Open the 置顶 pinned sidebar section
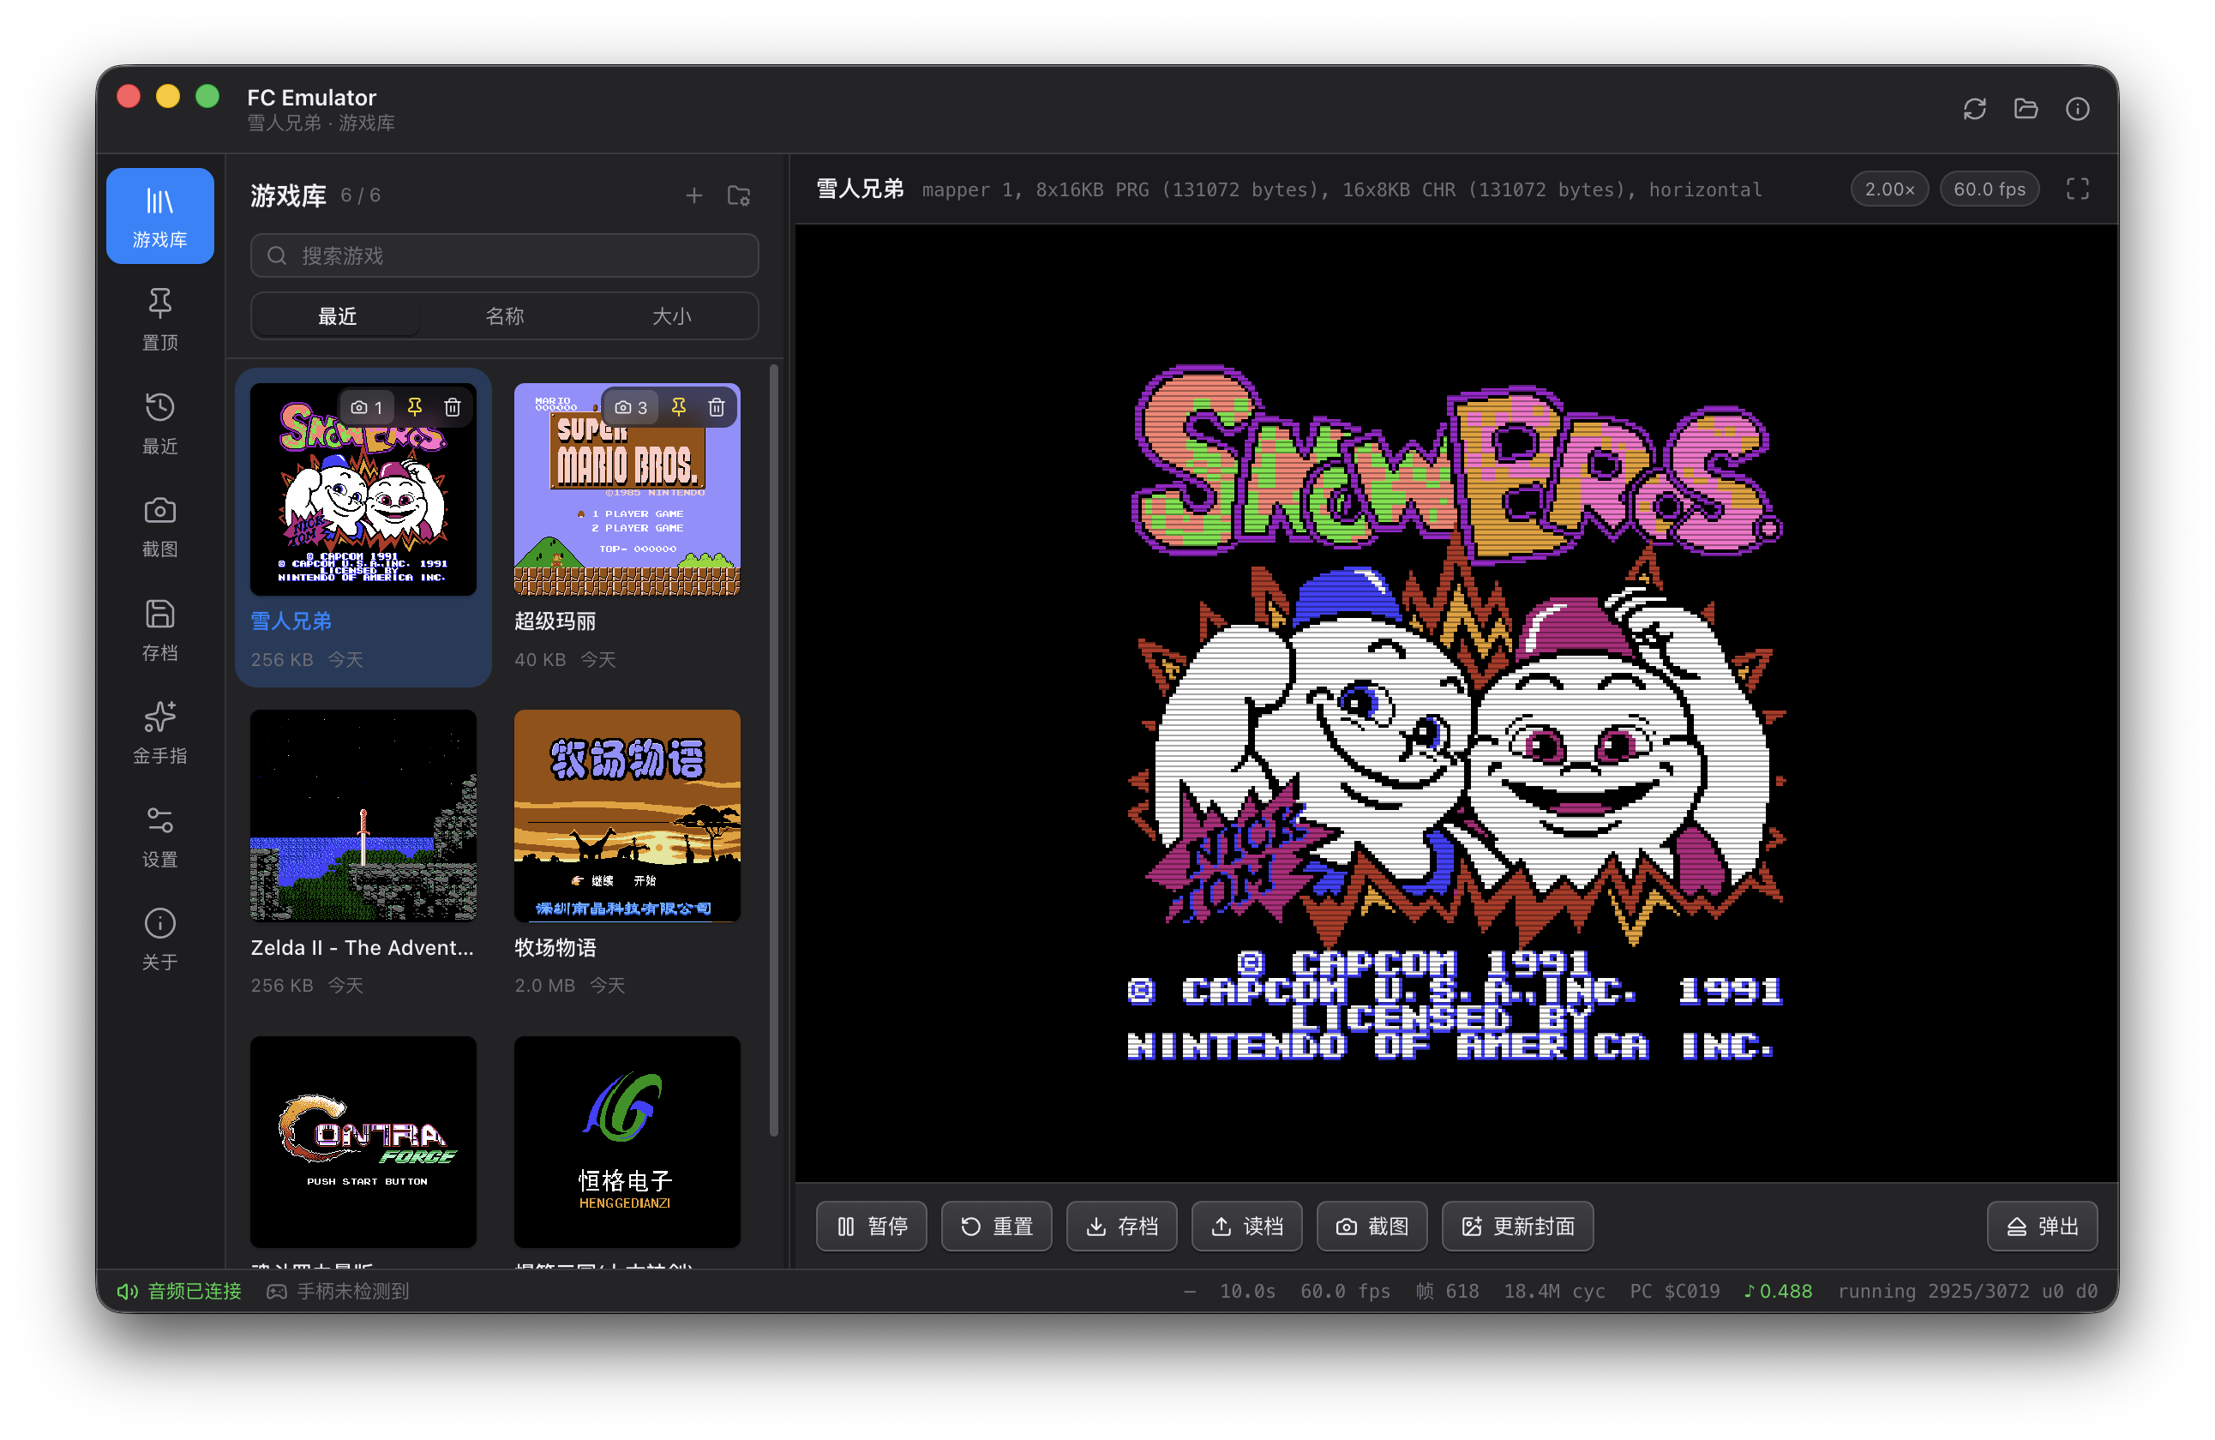 click(159, 319)
